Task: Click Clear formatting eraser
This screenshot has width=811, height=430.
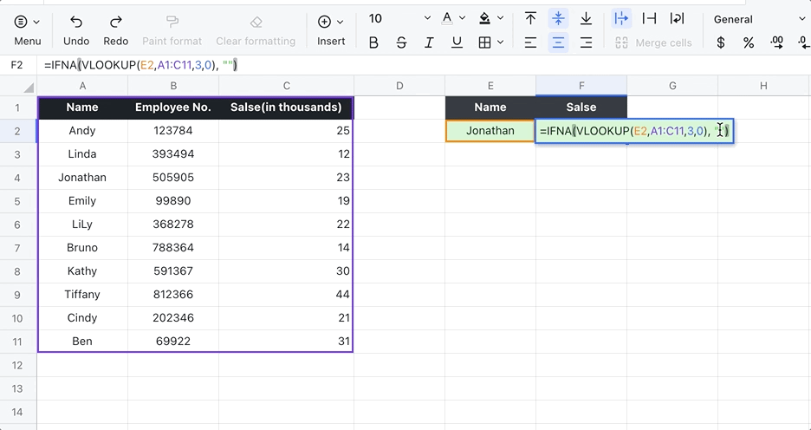Action: pyautogui.click(x=256, y=30)
